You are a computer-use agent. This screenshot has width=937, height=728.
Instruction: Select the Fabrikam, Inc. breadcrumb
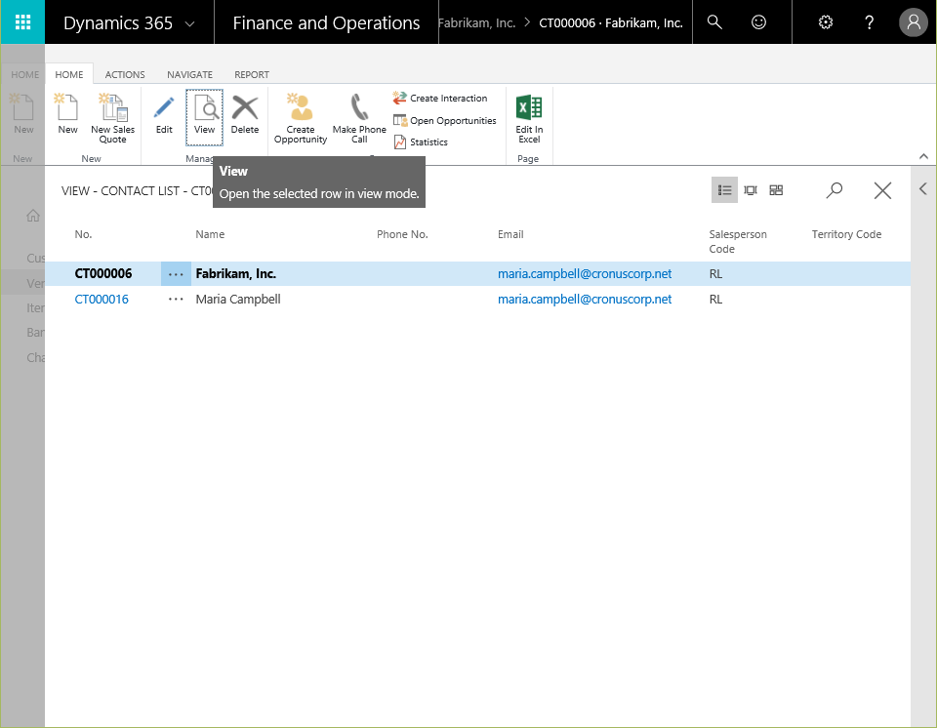coord(476,22)
